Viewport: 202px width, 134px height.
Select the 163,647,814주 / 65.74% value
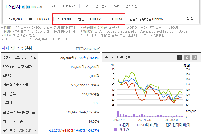83,112
